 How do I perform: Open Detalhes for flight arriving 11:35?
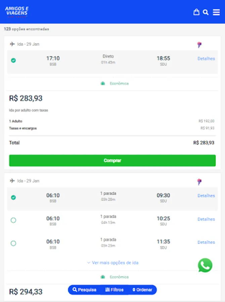coord(206,242)
